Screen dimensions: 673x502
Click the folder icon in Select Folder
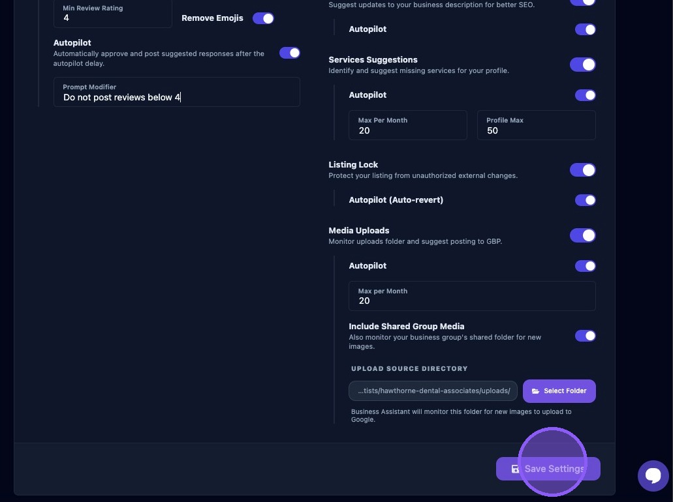click(535, 391)
